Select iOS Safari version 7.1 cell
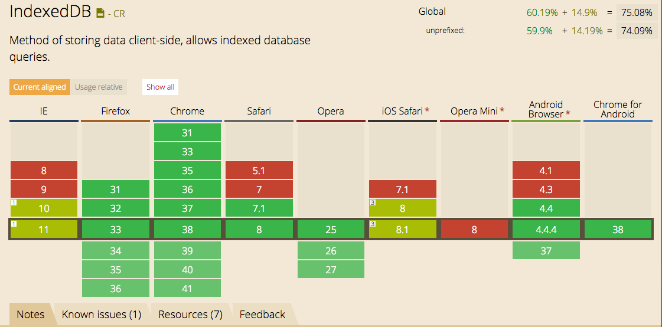The height and width of the screenshot is (327, 662). (403, 189)
